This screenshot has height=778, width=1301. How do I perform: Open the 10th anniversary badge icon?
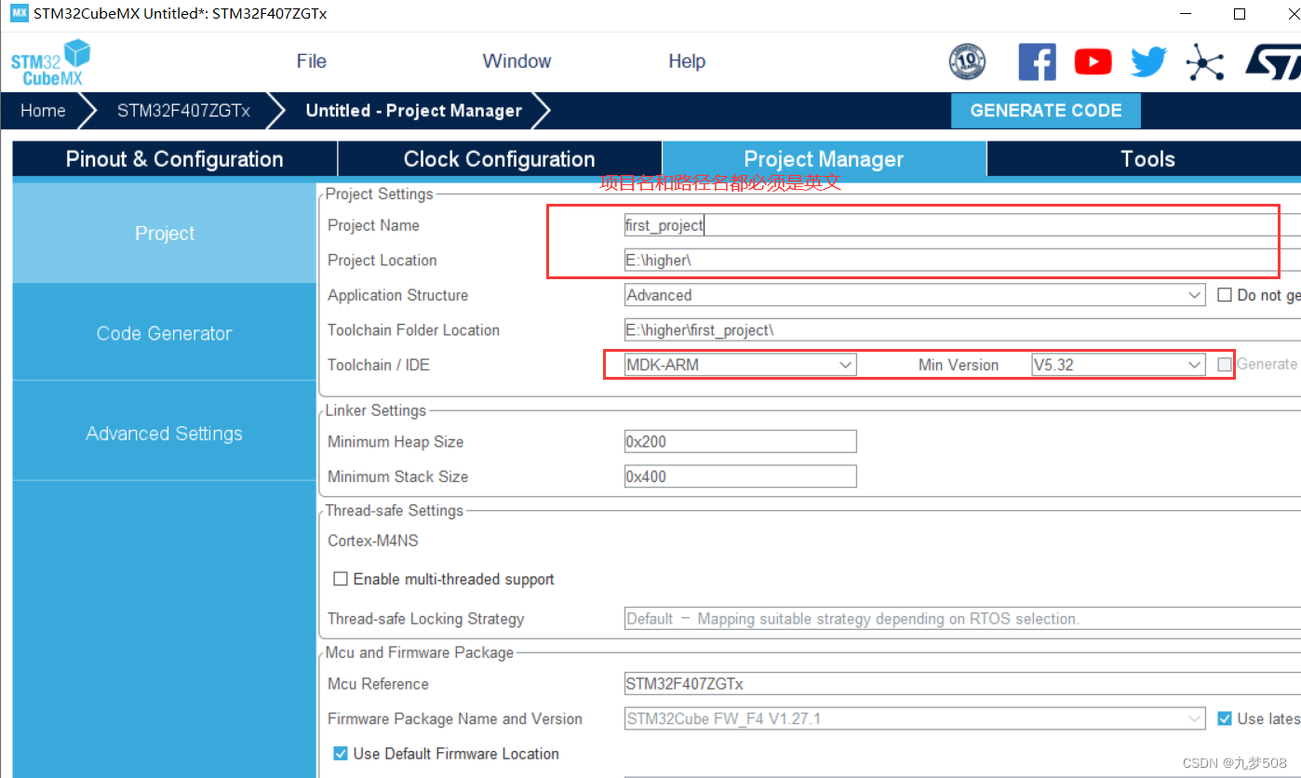click(967, 62)
